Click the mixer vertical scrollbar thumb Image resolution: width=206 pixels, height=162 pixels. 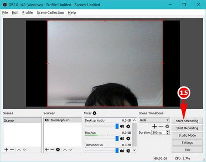tap(135, 135)
